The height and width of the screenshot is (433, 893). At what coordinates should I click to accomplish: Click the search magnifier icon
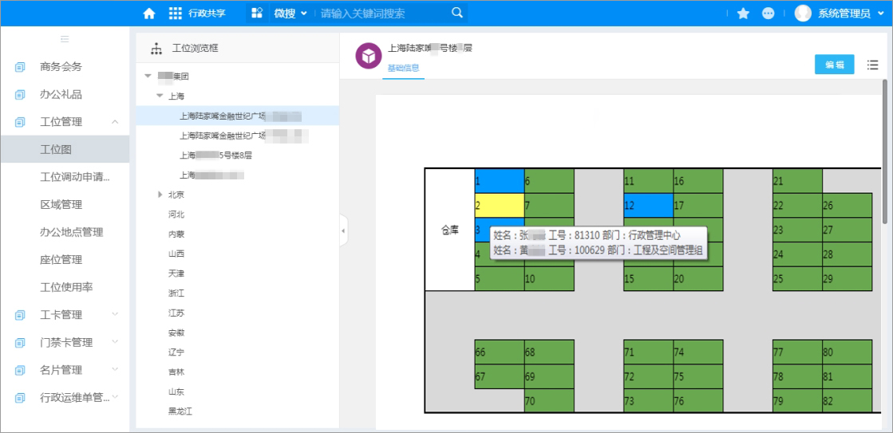click(x=456, y=13)
